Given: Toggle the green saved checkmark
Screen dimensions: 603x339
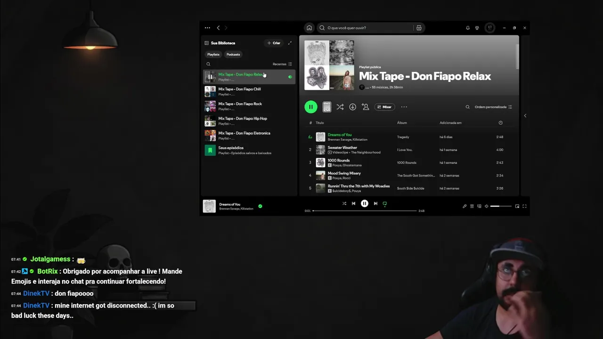Looking at the screenshot, I should [x=260, y=206].
